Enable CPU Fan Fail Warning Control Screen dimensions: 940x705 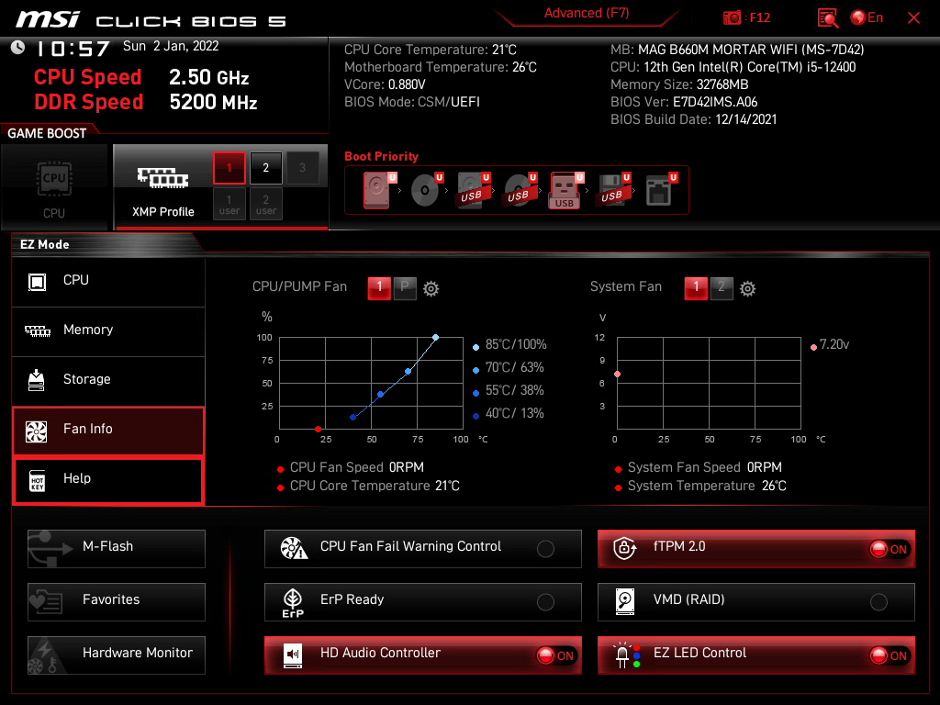(545, 549)
